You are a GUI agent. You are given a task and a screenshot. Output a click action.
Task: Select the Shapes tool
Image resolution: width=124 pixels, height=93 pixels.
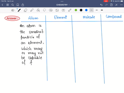pos(38,10)
